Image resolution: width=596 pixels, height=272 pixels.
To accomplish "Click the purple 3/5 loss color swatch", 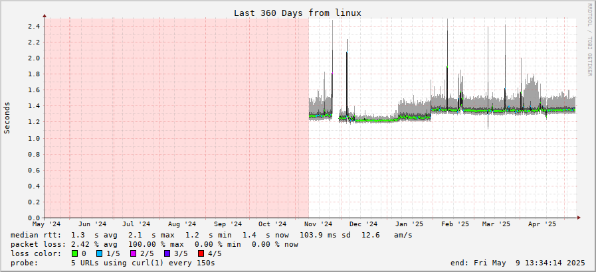I will (x=167, y=253).
